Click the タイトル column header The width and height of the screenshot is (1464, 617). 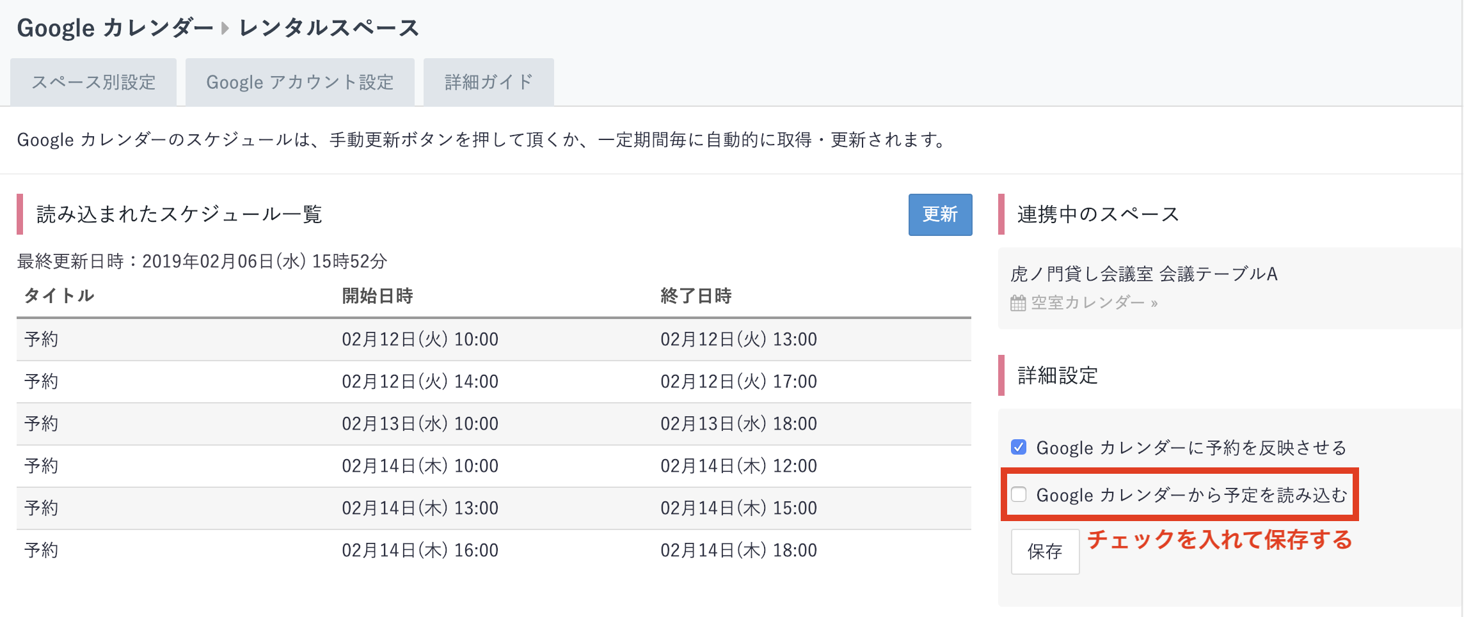point(59,295)
